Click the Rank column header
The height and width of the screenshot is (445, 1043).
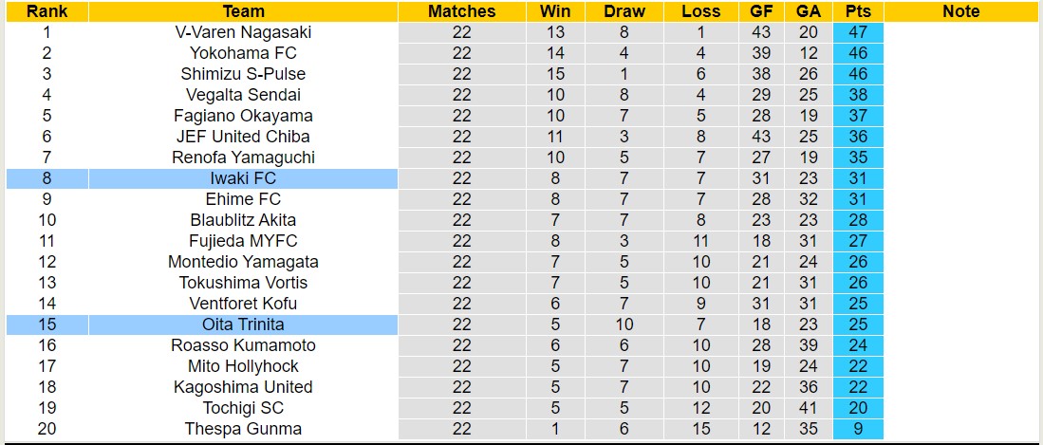click(46, 11)
